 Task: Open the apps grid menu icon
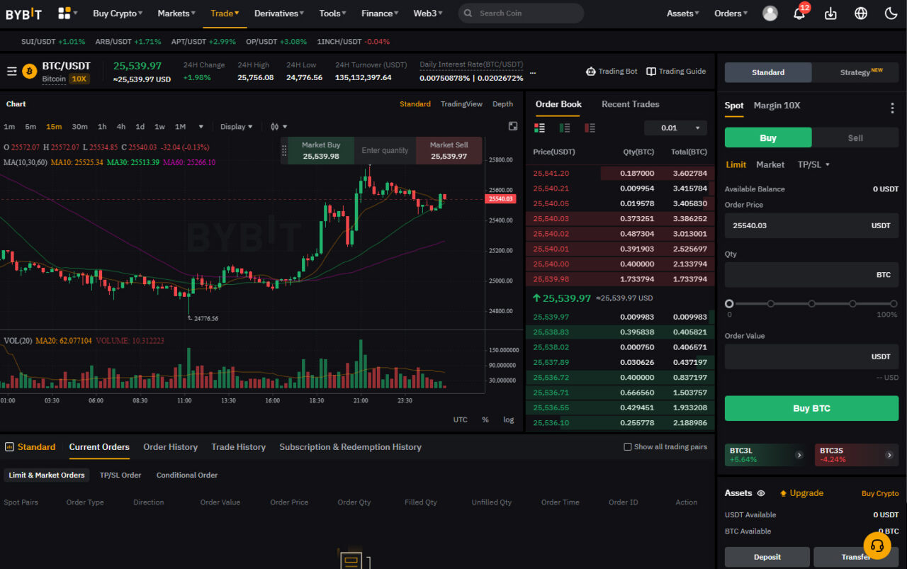click(64, 13)
